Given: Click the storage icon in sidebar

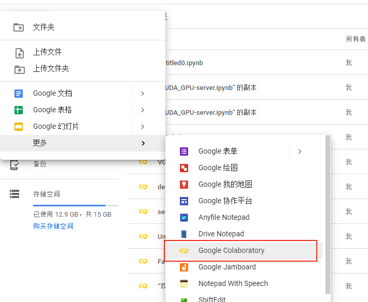Looking at the screenshot, I should click(x=14, y=194).
